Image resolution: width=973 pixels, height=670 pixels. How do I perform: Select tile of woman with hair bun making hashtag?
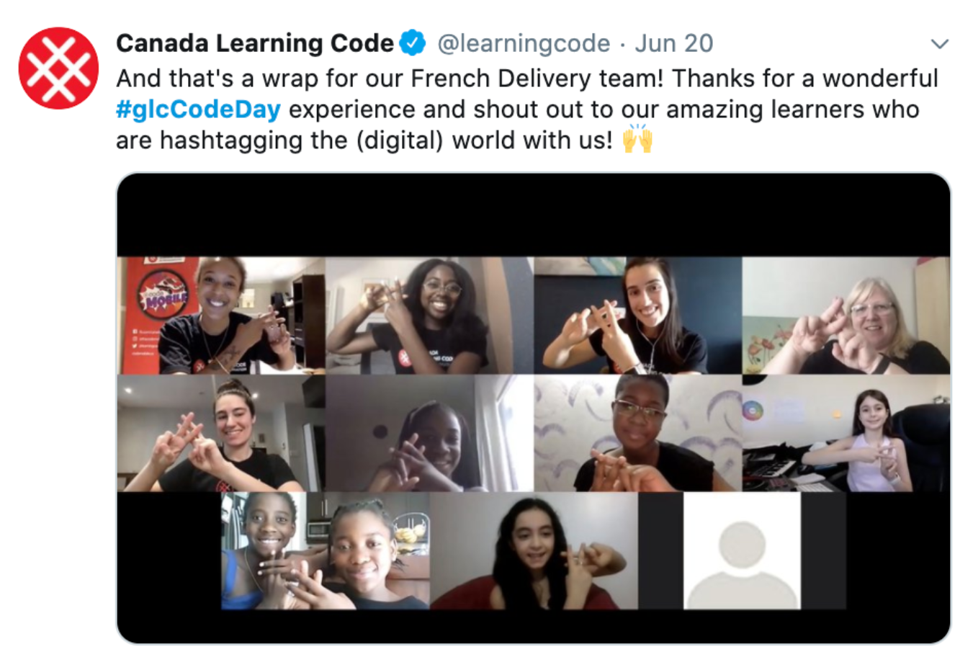tap(221, 433)
